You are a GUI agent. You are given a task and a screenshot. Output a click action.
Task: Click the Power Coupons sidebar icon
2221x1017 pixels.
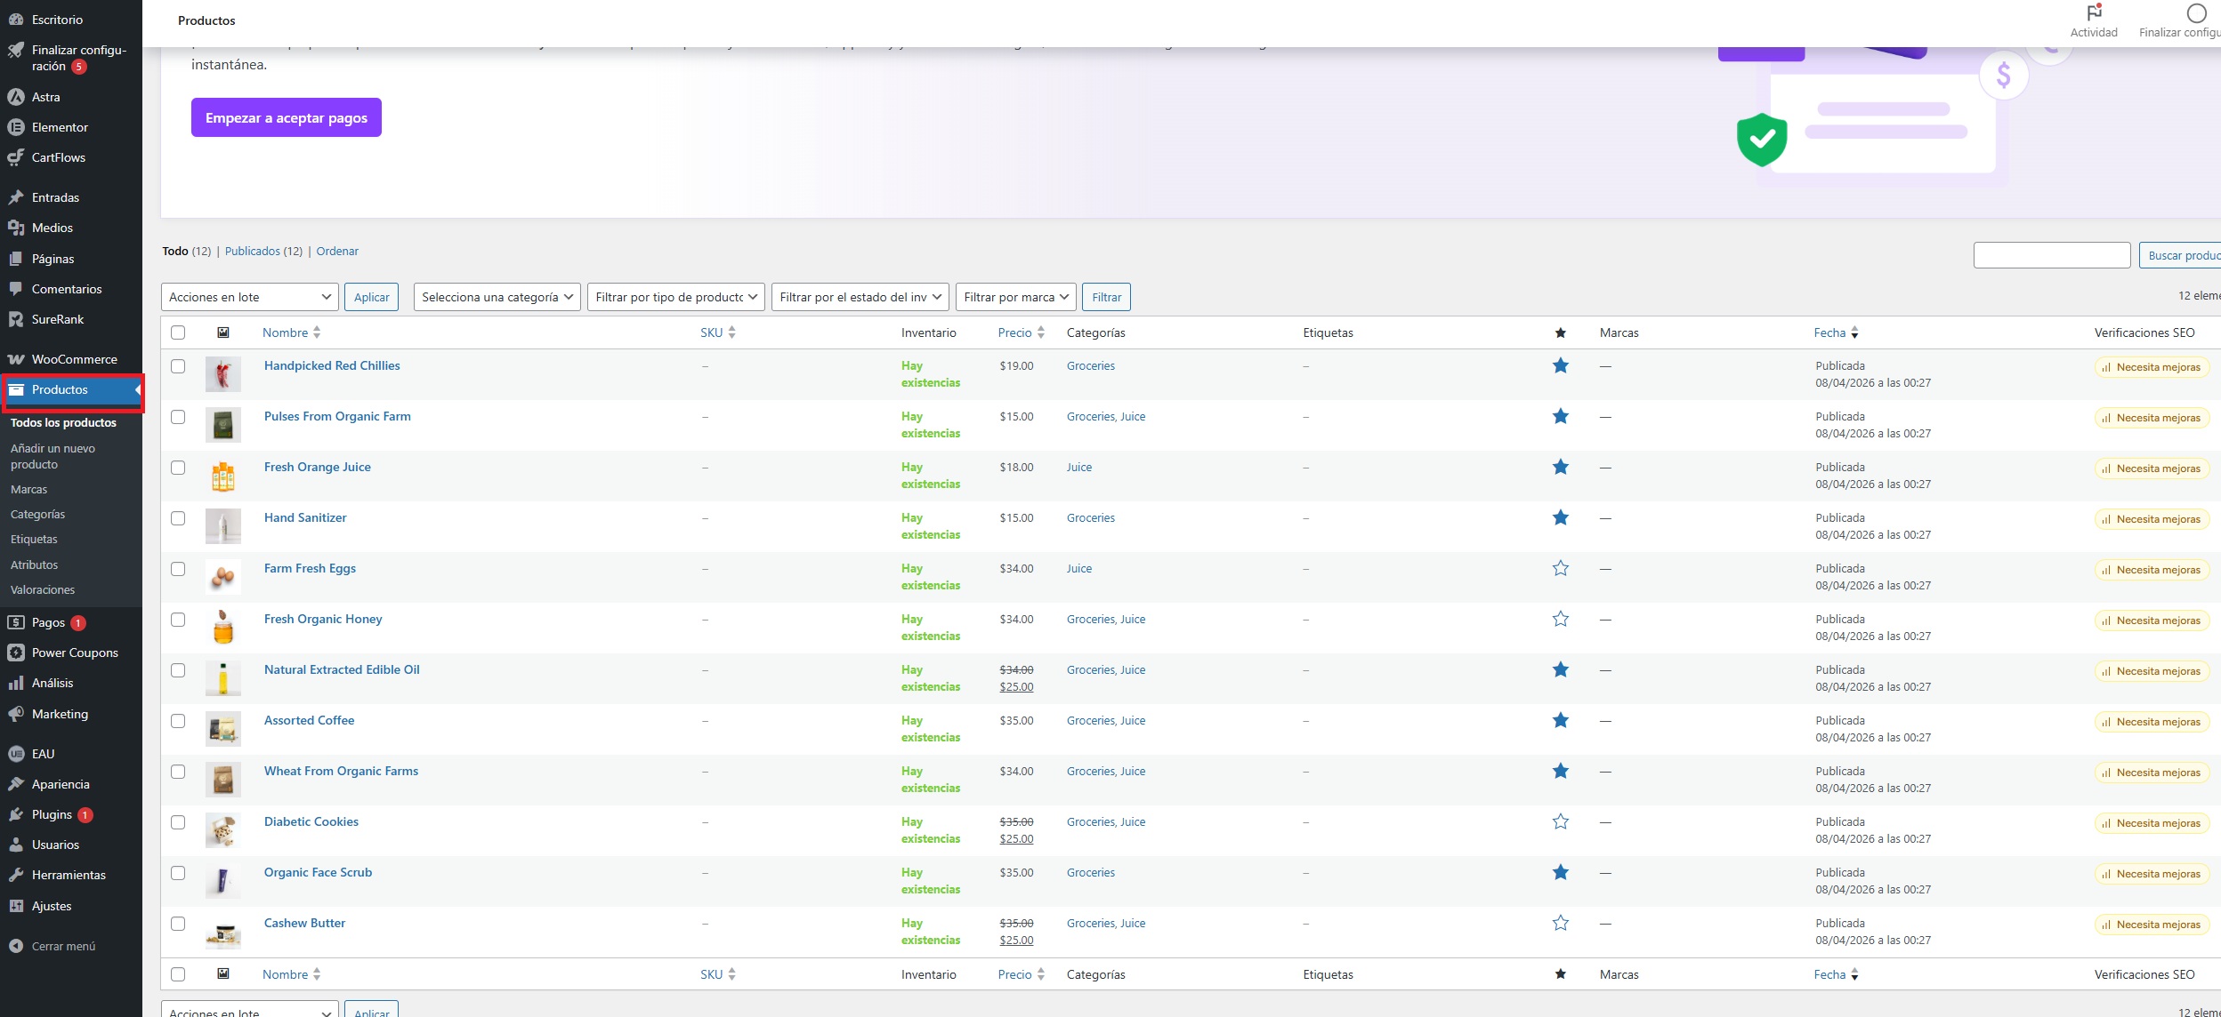[x=16, y=653]
